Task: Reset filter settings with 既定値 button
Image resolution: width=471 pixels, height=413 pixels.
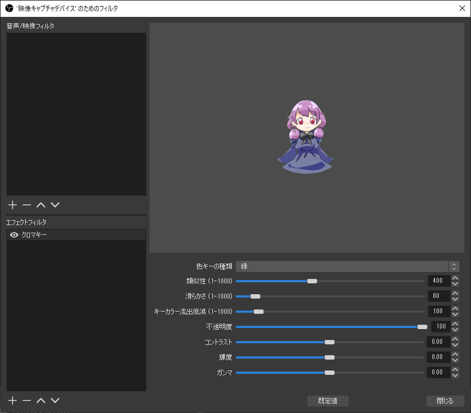Action: 327,401
